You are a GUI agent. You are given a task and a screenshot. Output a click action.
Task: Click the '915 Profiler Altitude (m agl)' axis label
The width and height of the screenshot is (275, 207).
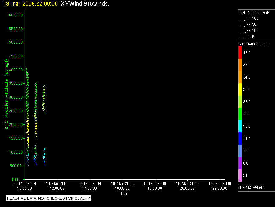pyautogui.click(x=6, y=94)
